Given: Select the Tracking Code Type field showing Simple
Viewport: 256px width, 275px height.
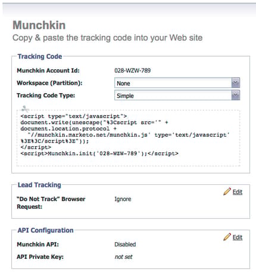Looking at the screenshot, I should (177, 95).
